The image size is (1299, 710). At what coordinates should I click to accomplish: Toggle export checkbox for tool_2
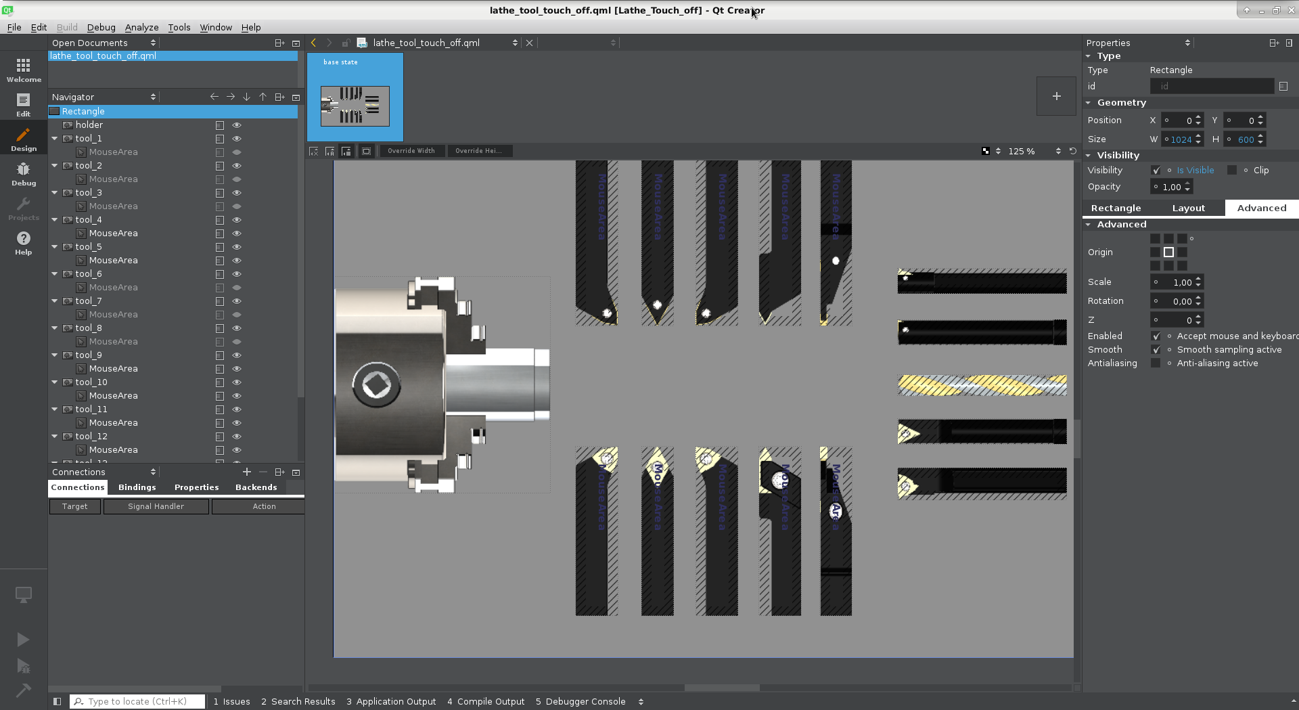220,166
